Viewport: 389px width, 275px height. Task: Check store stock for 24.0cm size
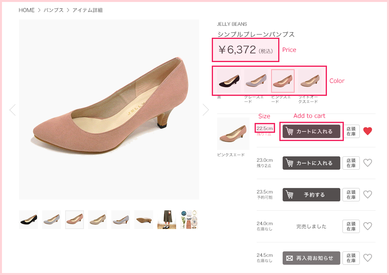tap(351, 226)
